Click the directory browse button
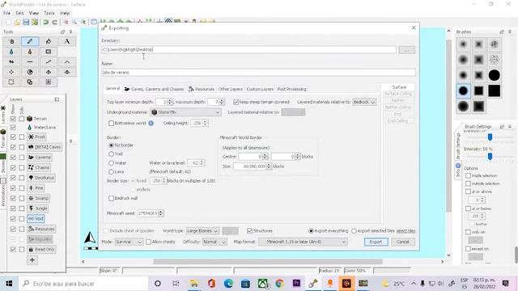This screenshot has width=518, height=291. coord(406,50)
